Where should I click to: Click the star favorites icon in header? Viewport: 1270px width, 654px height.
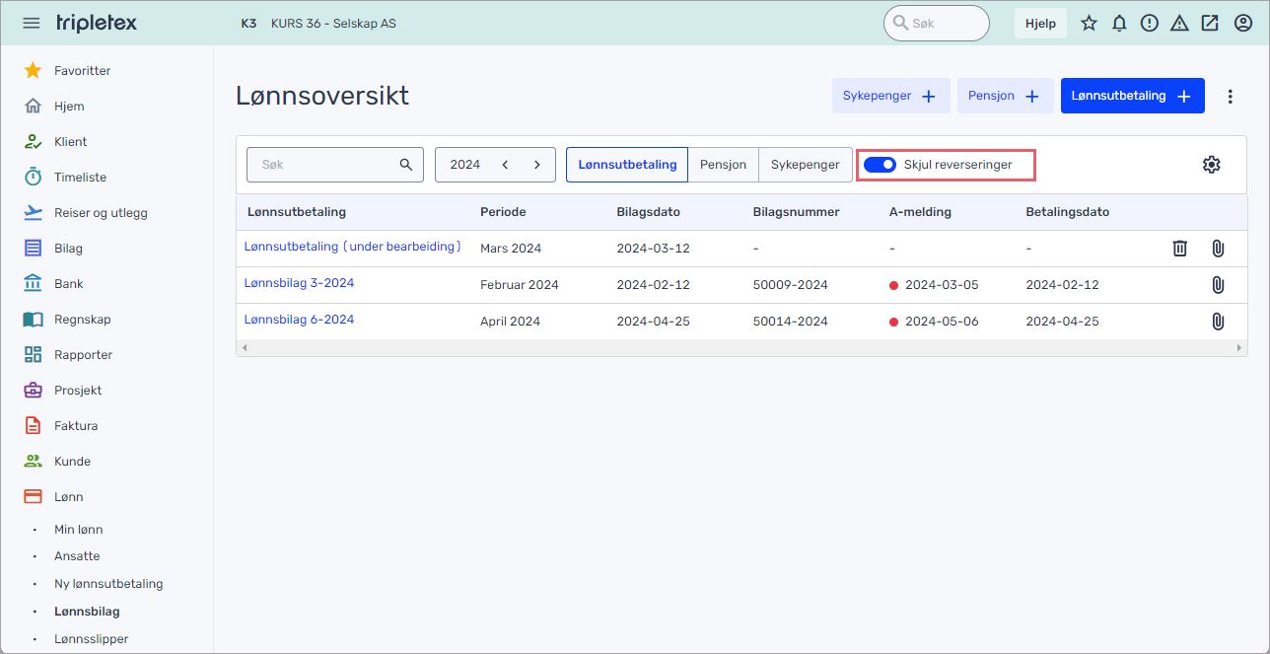coord(1090,23)
